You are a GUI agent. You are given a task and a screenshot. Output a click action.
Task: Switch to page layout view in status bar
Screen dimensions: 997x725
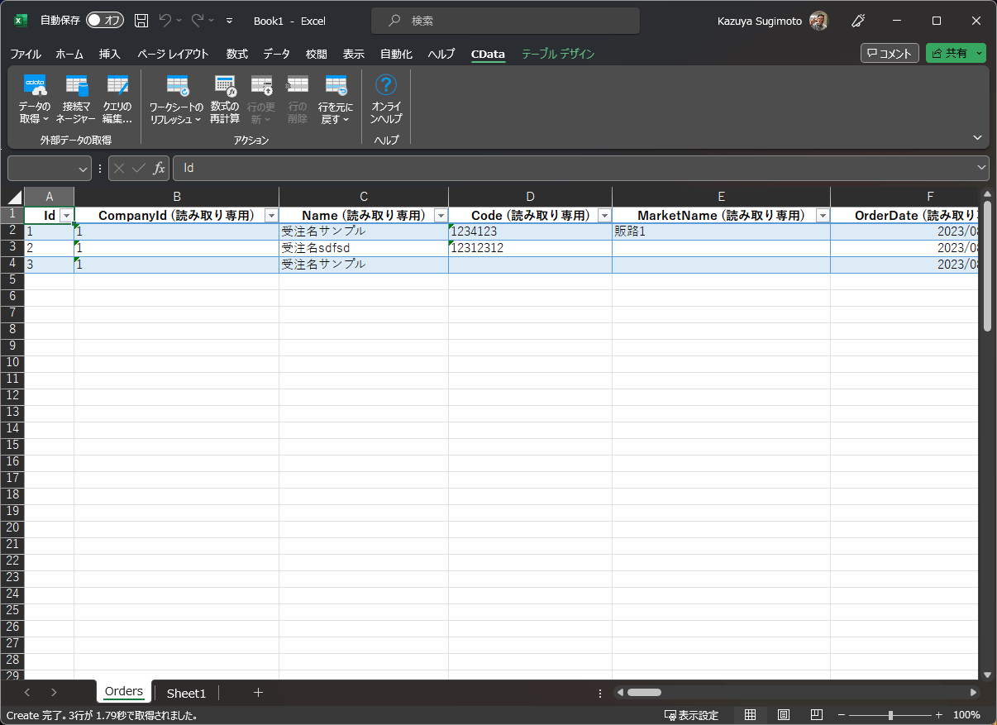(784, 715)
